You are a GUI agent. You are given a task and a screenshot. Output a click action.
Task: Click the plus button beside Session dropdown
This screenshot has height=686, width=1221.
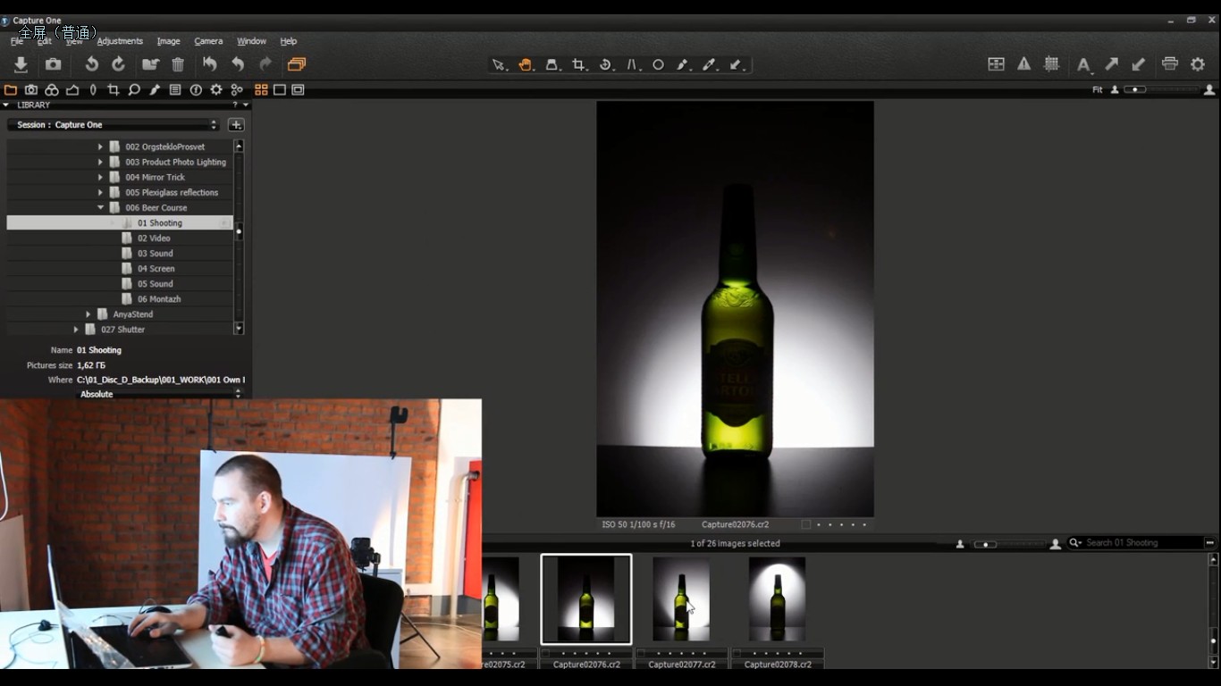pyautogui.click(x=236, y=125)
